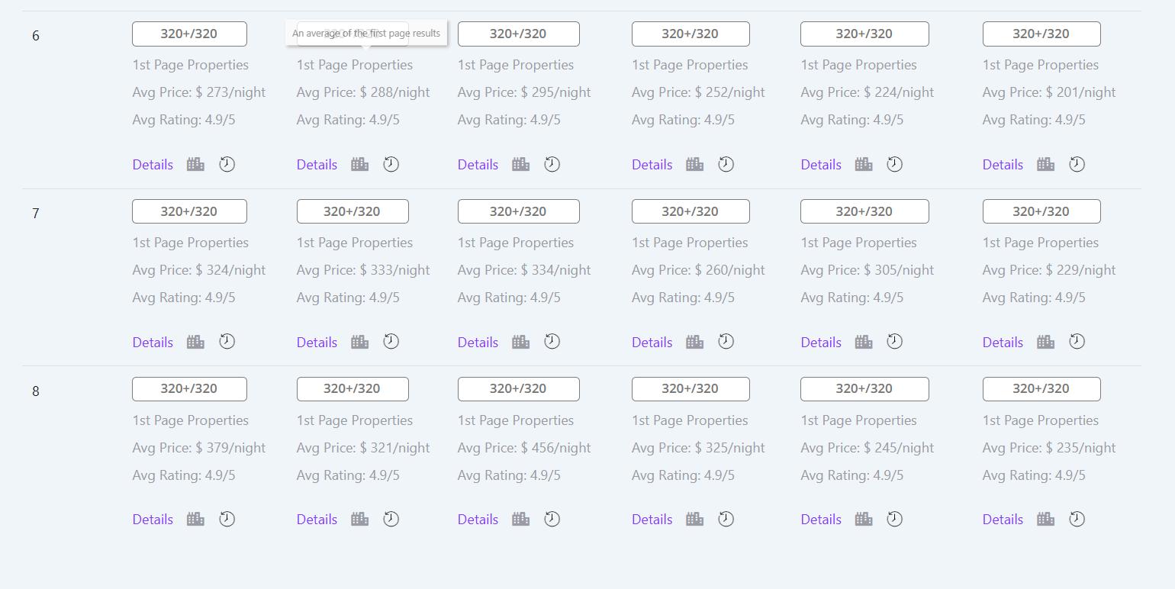Viewport: 1175px width, 589px height.
Task: Click history clock in the $235/night cell
Action: coord(1077,520)
